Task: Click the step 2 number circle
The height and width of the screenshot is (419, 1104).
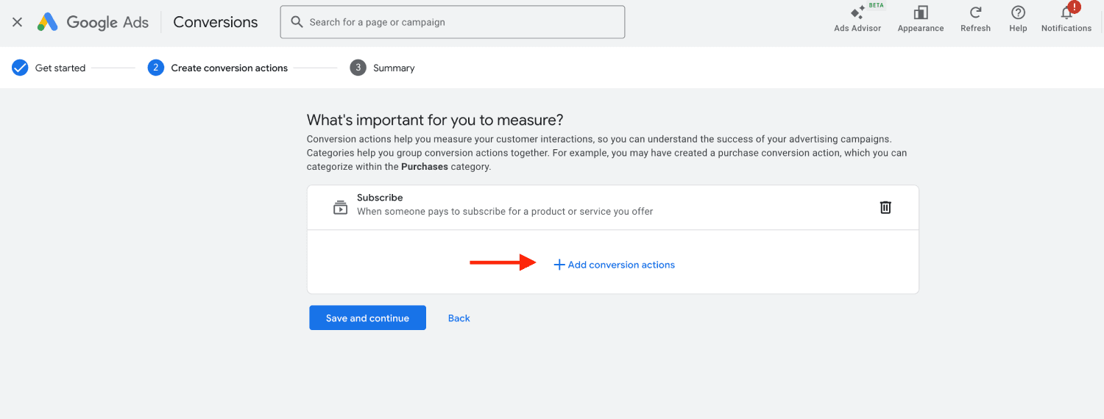Action: (x=155, y=68)
